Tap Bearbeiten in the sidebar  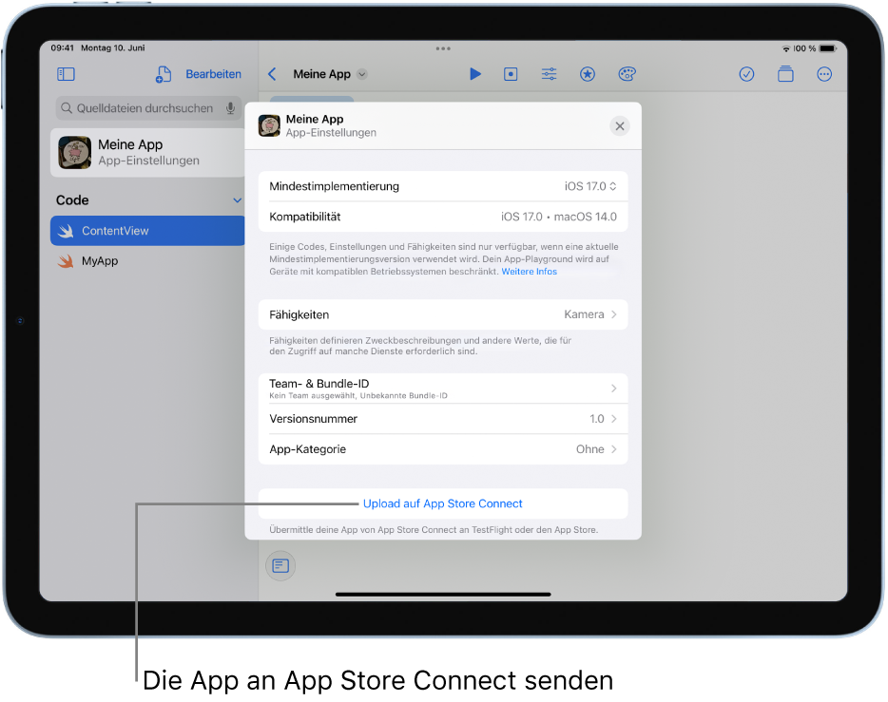point(214,74)
